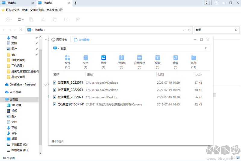Open the PDF文件夹 folder
The width and height of the screenshot is (241, 161).
[x=18, y=60]
